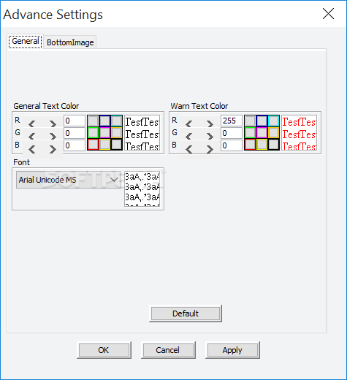Image resolution: width=347 pixels, height=380 pixels.
Task: Pick yellow swatch for General Text Color
Action: 104,145
